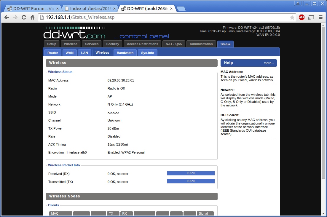
Task: Open the Sys-Info sub-tab
Action: tap(148, 53)
